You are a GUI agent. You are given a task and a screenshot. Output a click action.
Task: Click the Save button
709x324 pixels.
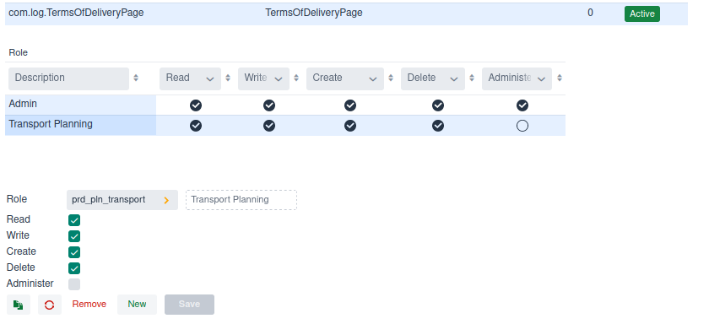(189, 304)
